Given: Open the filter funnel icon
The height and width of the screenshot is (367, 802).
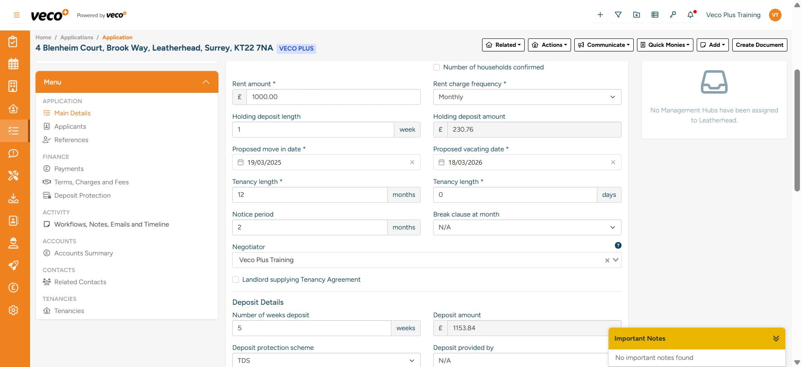Looking at the screenshot, I should coord(618,15).
